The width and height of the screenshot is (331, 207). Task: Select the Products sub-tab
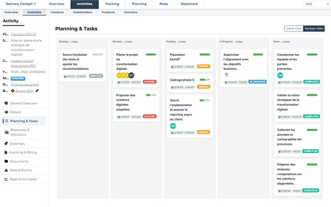[x=108, y=12]
